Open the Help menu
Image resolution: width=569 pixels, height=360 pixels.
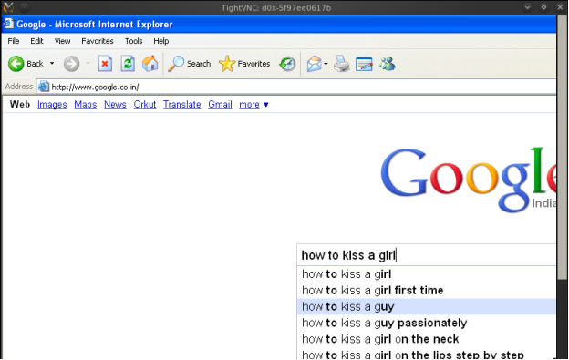click(x=160, y=41)
